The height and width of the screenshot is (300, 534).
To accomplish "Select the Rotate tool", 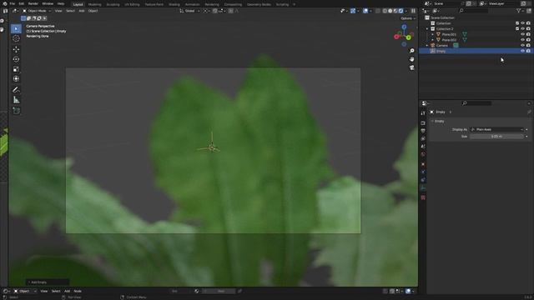I will coord(16,59).
